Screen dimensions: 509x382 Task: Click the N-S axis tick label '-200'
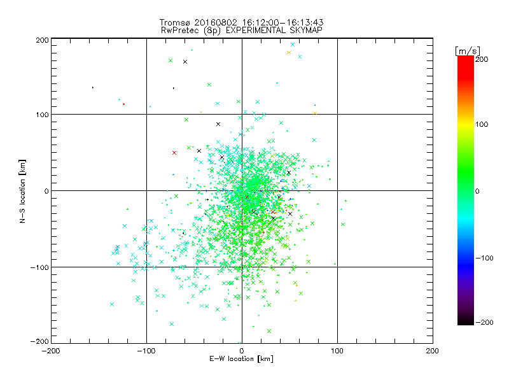[39, 341]
